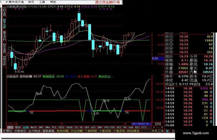Apply the SAR indicator

click(x=131, y=127)
